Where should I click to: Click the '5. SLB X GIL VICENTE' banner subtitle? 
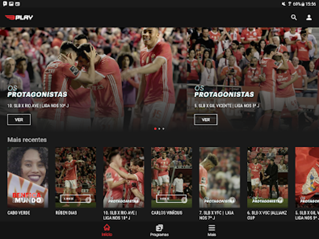pyautogui.click(x=227, y=106)
